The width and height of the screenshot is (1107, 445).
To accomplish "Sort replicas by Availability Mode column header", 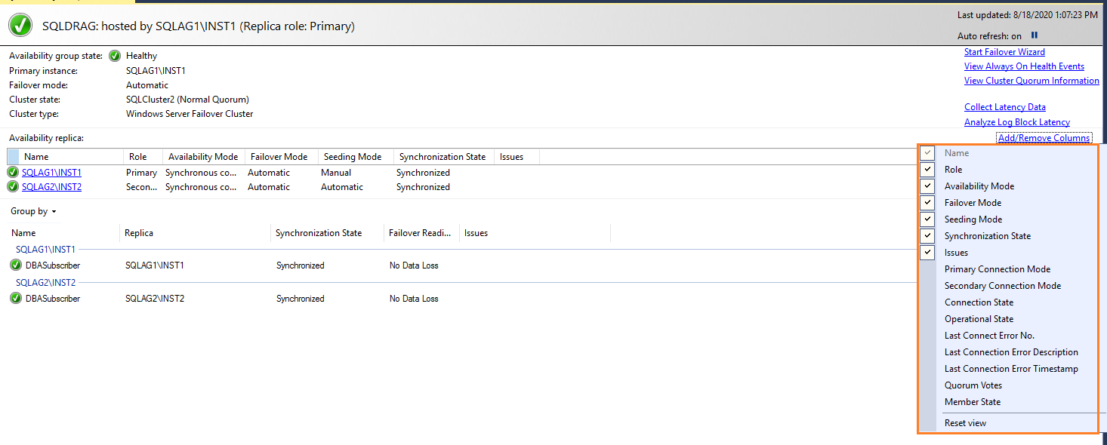I will coord(203,157).
